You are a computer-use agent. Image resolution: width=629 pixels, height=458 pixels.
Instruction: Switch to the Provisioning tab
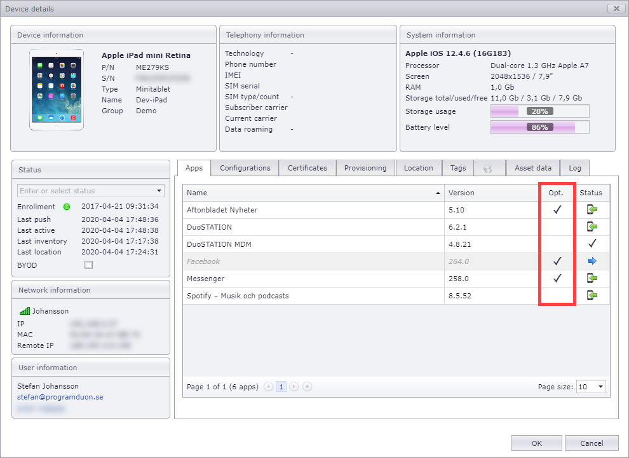(x=365, y=168)
